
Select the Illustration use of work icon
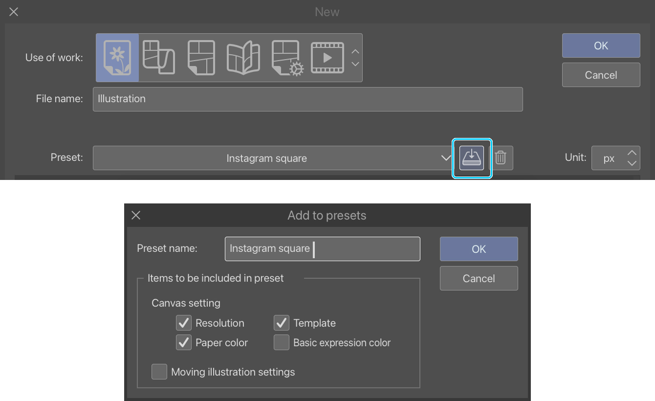(x=117, y=58)
